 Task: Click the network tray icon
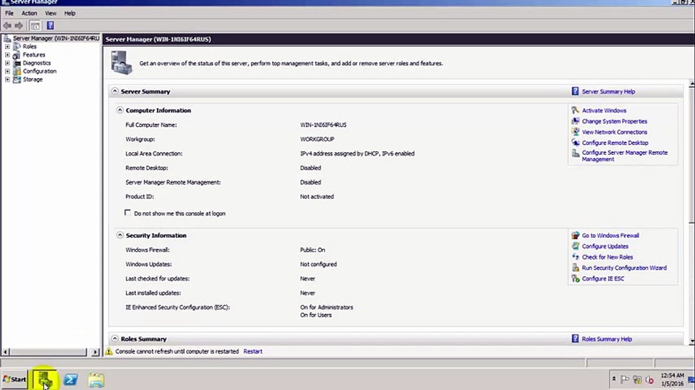(x=637, y=380)
